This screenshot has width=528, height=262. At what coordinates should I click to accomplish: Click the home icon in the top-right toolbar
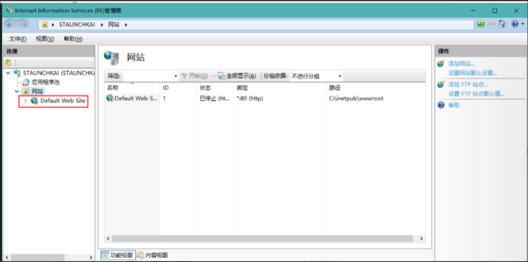pos(502,24)
